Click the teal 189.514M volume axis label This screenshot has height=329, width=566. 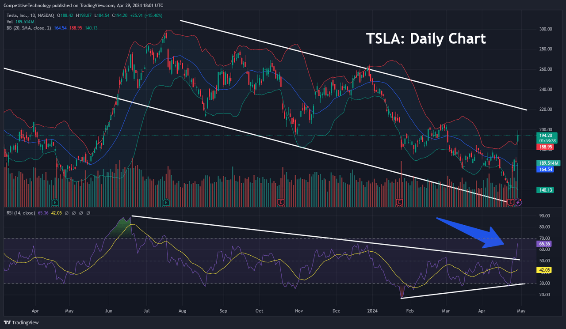pyautogui.click(x=549, y=163)
